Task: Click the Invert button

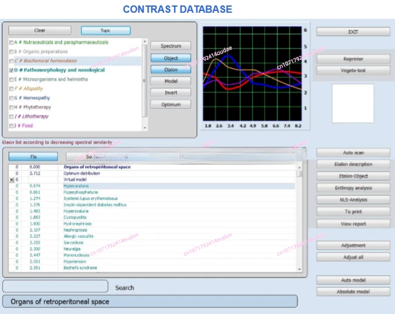Action: (171, 92)
